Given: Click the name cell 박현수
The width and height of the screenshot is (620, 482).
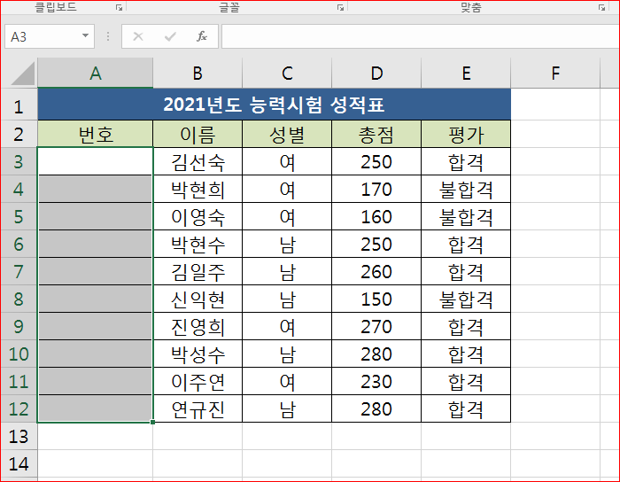Looking at the screenshot, I should 198,244.
